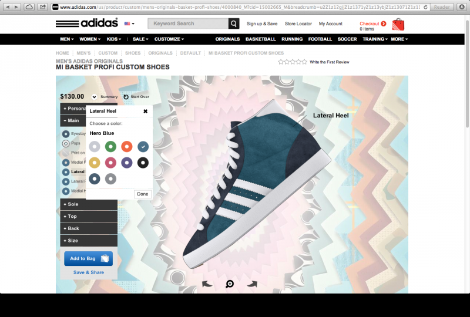
Task: Expand the Summary chevron icon
Action: (x=94, y=97)
